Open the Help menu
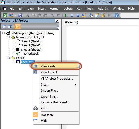 pyautogui.click(x=131, y=9)
